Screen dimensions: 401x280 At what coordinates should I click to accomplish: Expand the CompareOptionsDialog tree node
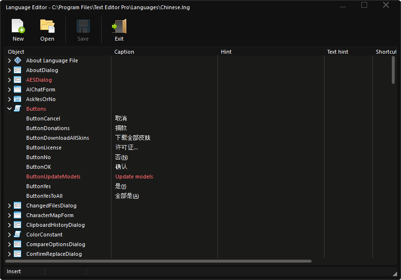coord(9,244)
